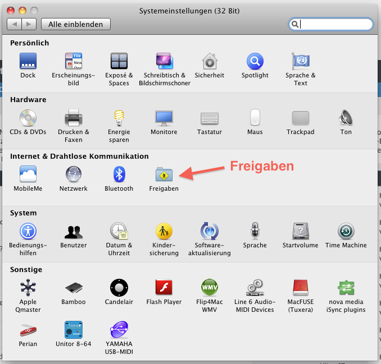Go forward with the right arrow button
Screen dimensions: 381x364
29,24
